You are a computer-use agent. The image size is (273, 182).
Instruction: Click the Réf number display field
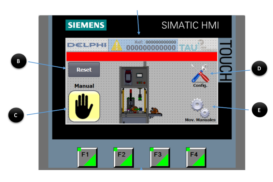tap(151, 46)
